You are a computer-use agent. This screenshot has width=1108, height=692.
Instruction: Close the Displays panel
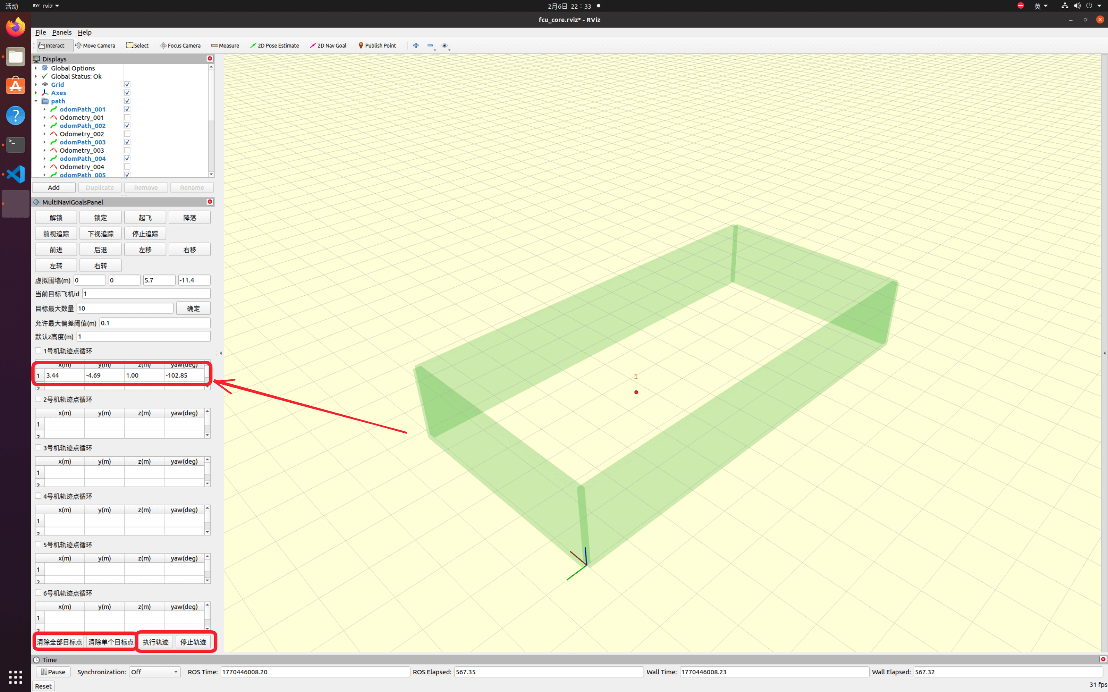pos(210,58)
